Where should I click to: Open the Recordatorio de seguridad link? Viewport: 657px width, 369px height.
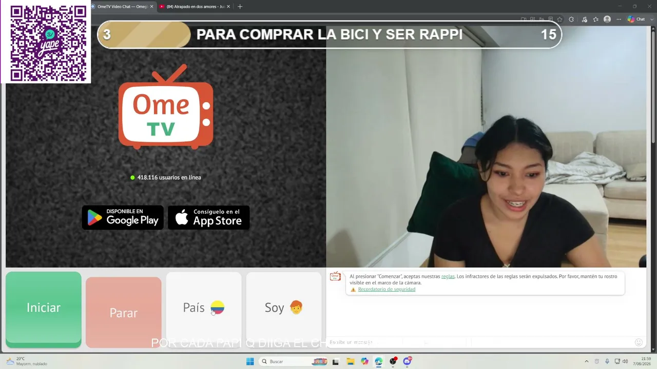pyautogui.click(x=387, y=289)
